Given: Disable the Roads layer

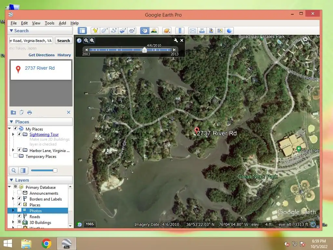Looking at the screenshot, I should tap(19, 216).
